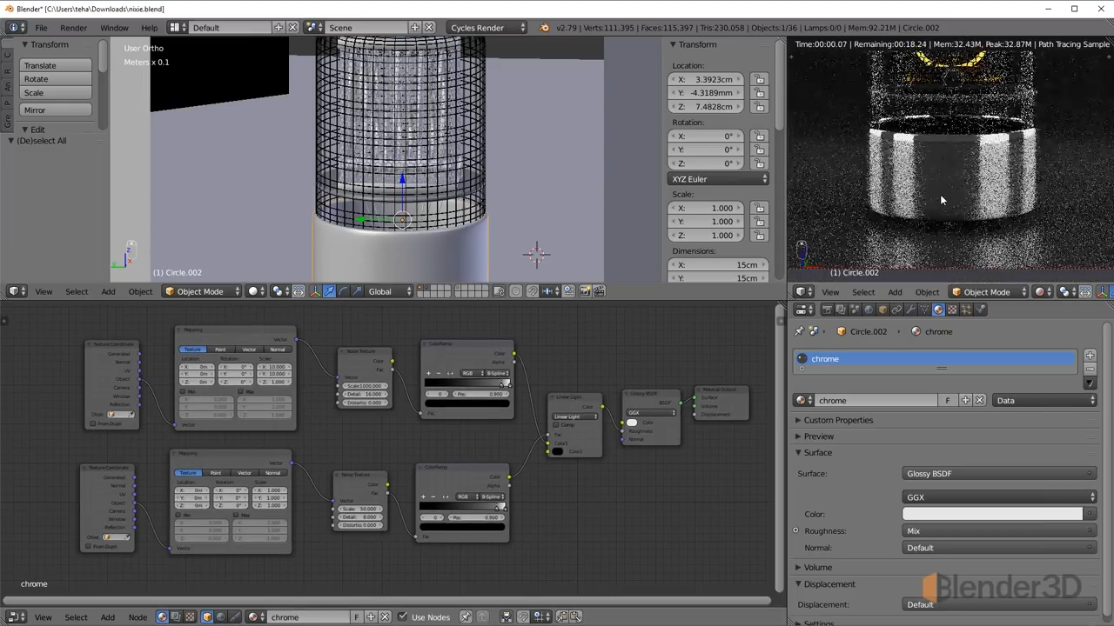
Task: Toggle object shader nodes type in node editor
Action: 206,617
